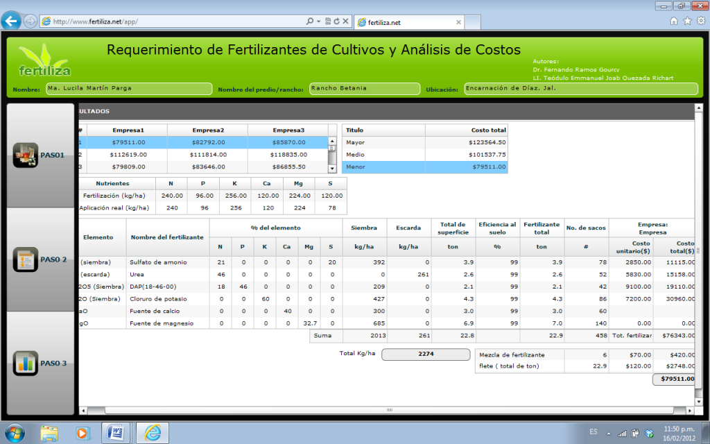Viewport: 710px width, 444px height.
Task: Click the horizontal scrollbar right arrow
Action: click(x=690, y=411)
